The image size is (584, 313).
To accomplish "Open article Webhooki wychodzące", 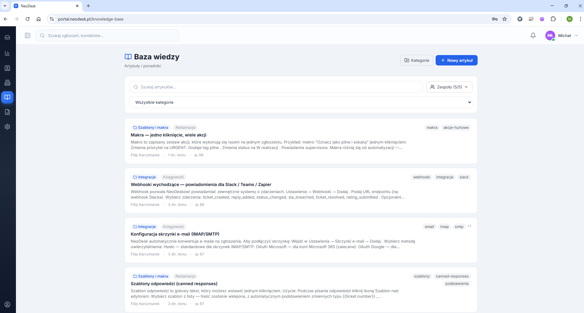I will coord(201,184).
